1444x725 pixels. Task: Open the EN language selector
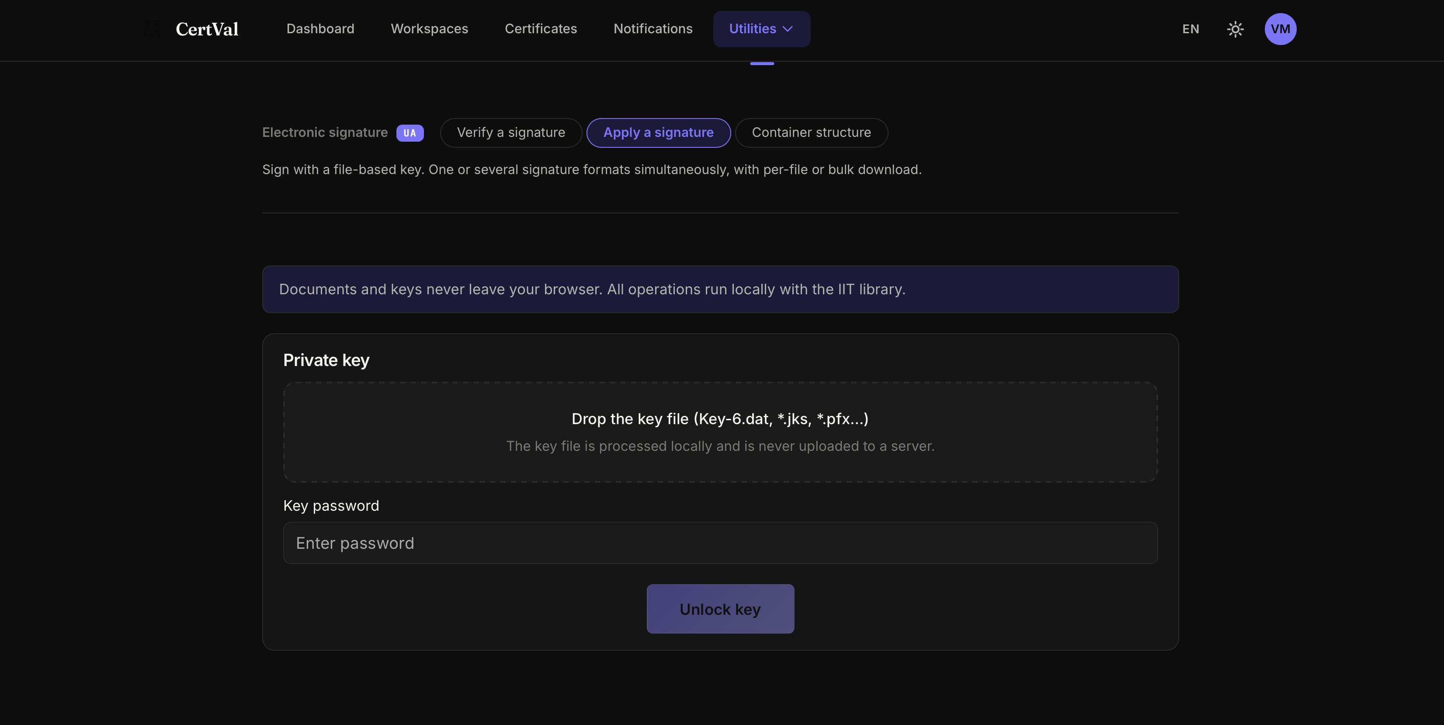coord(1191,29)
